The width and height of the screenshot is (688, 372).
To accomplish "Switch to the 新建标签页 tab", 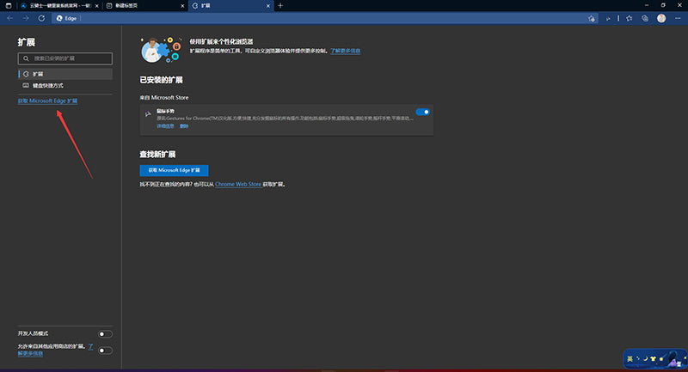I will point(144,6).
